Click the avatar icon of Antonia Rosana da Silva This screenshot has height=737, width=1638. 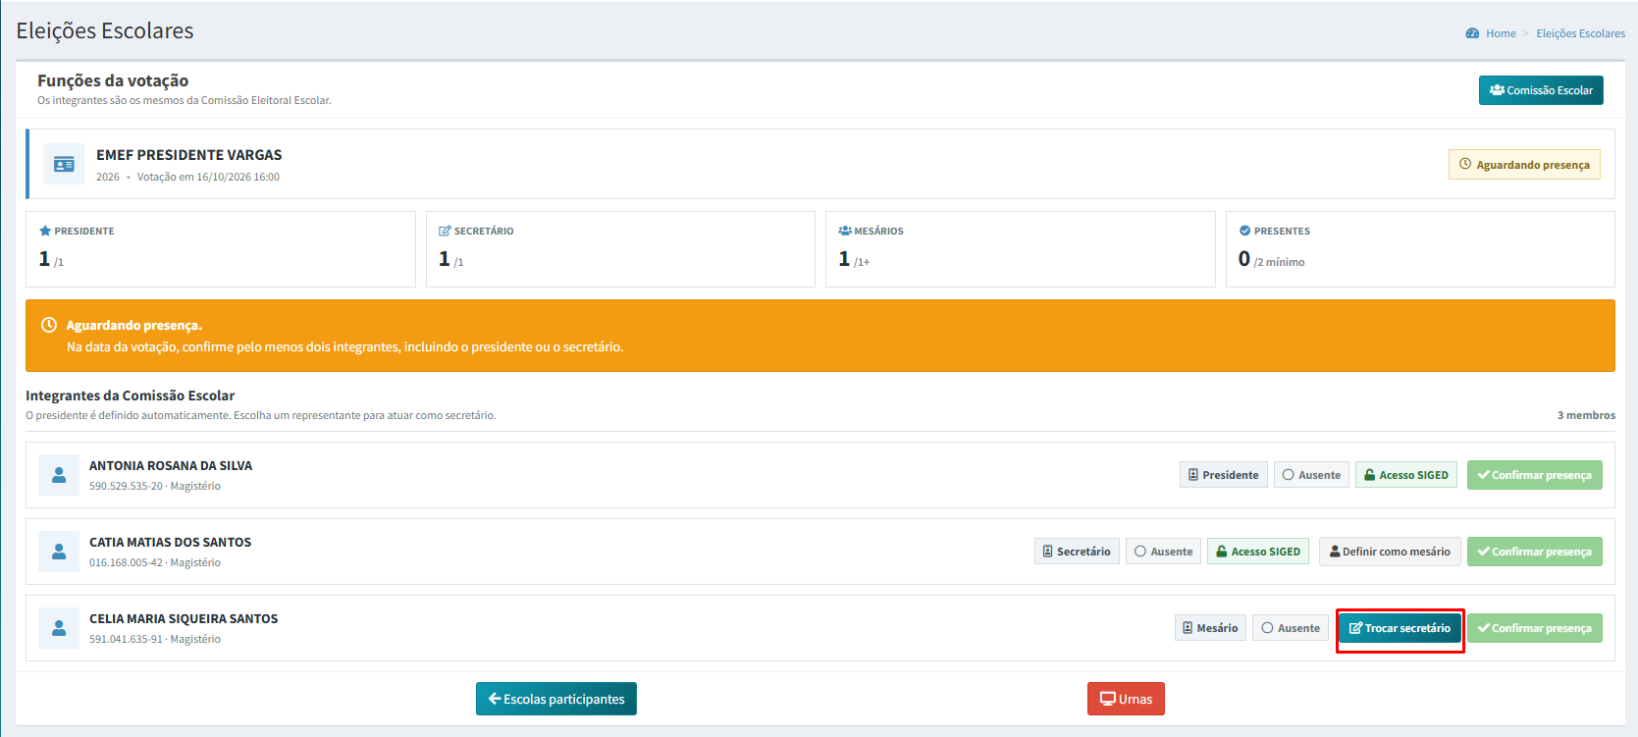(59, 475)
